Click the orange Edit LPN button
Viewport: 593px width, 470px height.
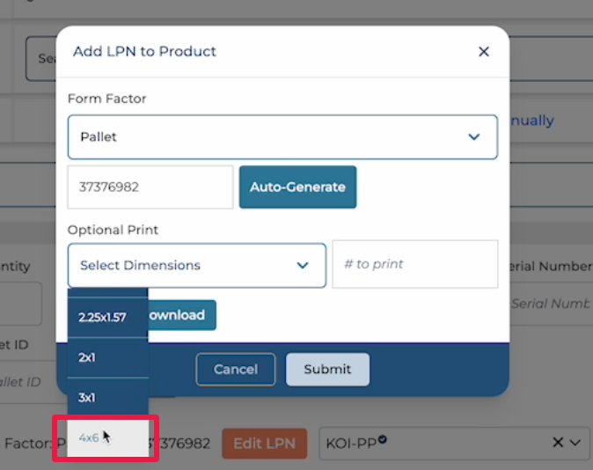(264, 443)
